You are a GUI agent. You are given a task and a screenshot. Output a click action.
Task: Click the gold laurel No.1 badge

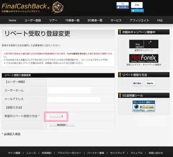[x=58, y=8]
